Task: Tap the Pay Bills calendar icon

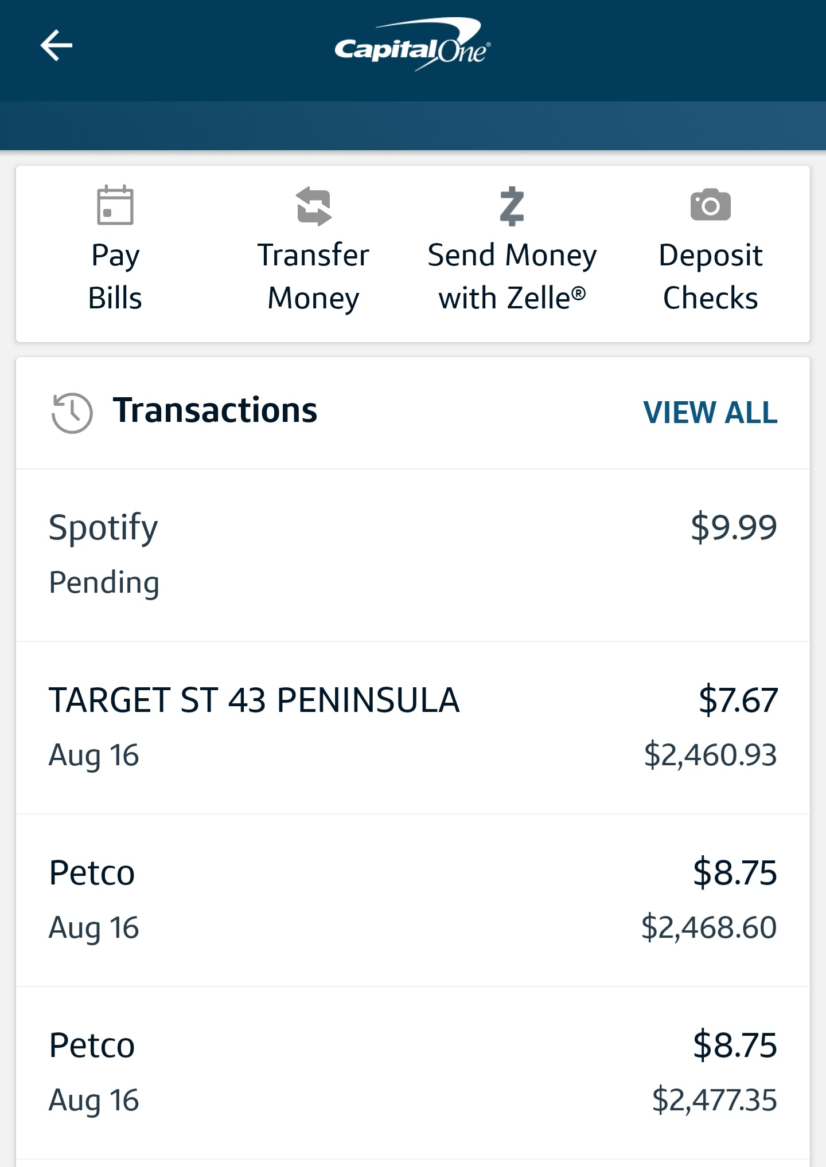Action: (115, 205)
